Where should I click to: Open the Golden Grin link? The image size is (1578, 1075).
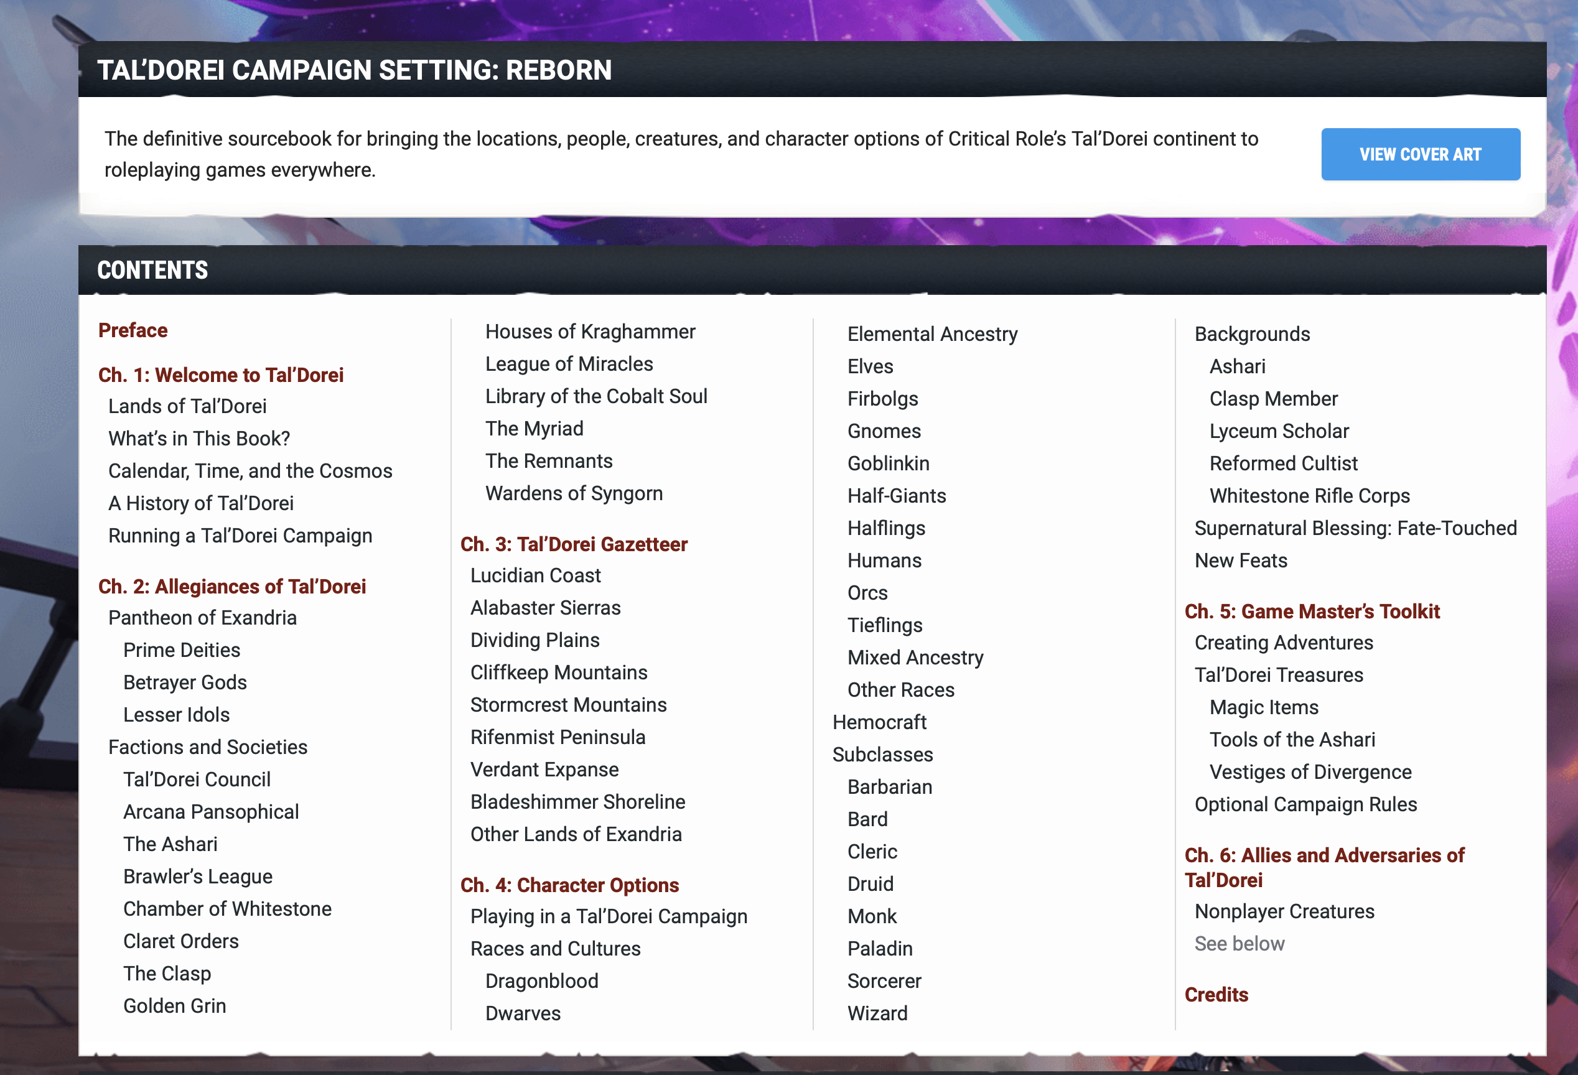(x=174, y=1006)
